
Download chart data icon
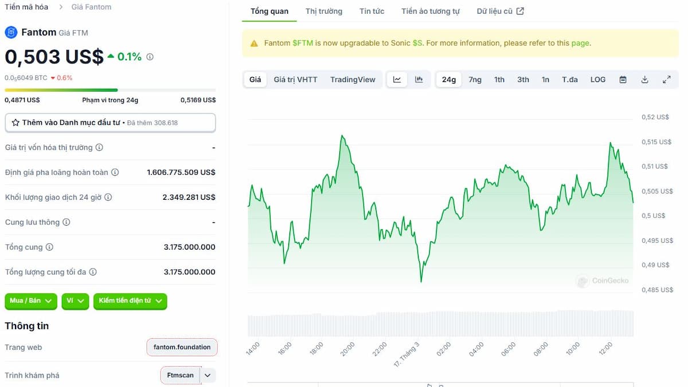[644, 80]
